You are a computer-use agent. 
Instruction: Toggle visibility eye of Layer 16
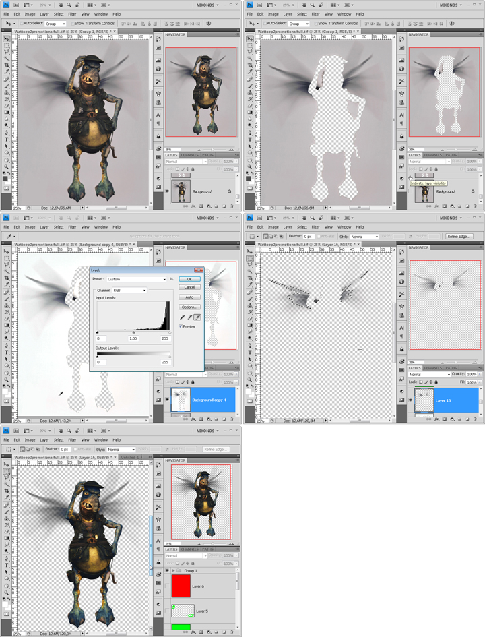(x=410, y=400)
